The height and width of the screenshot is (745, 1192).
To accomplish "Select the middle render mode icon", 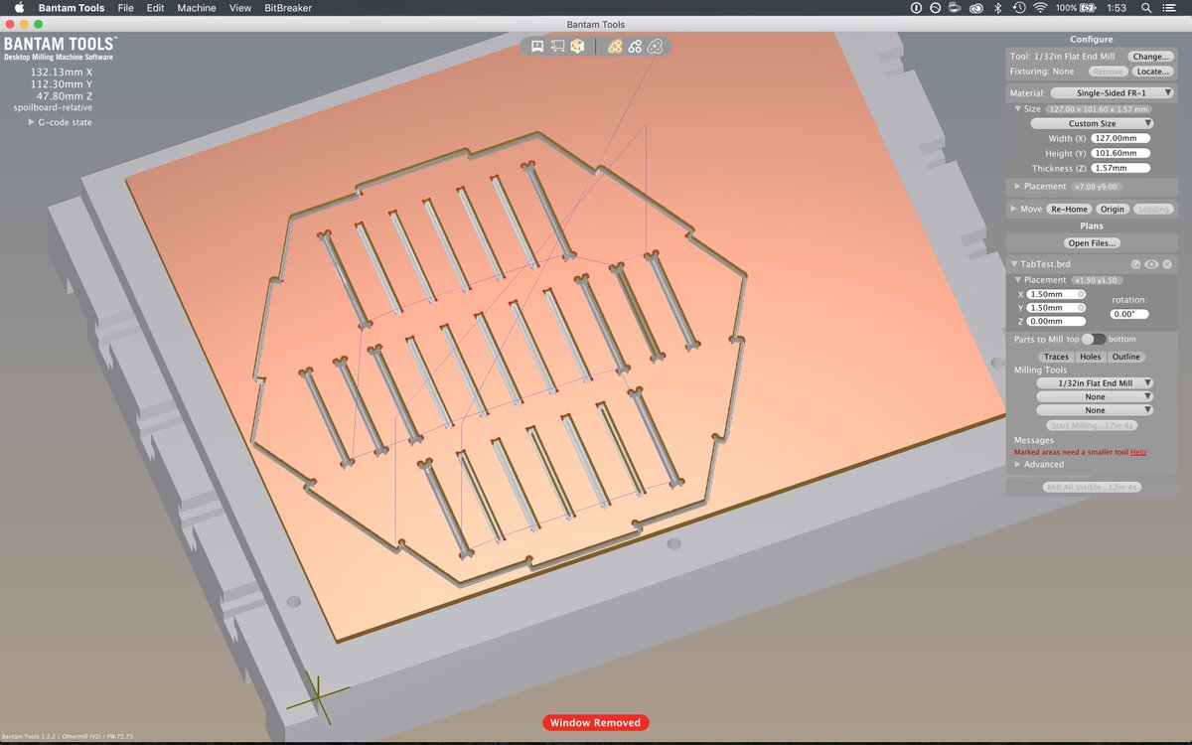I will click(635, 46).
